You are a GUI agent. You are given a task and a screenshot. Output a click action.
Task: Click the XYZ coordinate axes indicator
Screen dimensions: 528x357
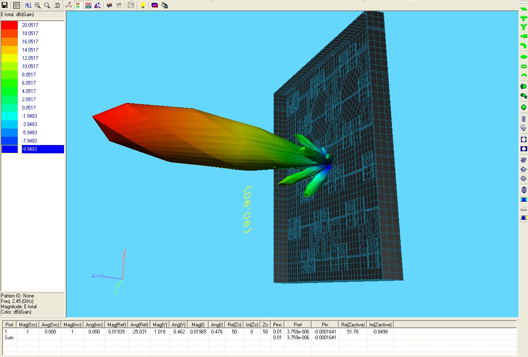109,272
